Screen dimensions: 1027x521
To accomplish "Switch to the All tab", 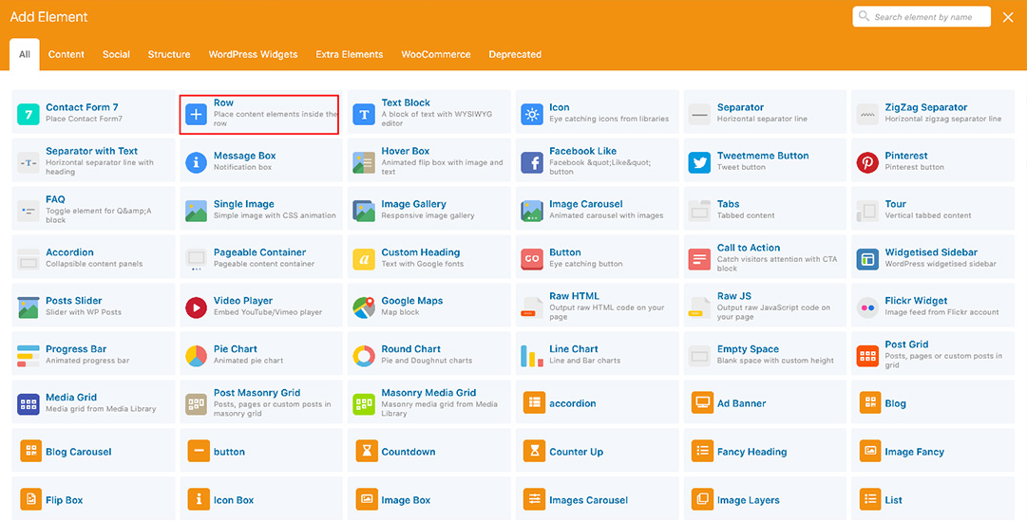I will pos(25,54).
